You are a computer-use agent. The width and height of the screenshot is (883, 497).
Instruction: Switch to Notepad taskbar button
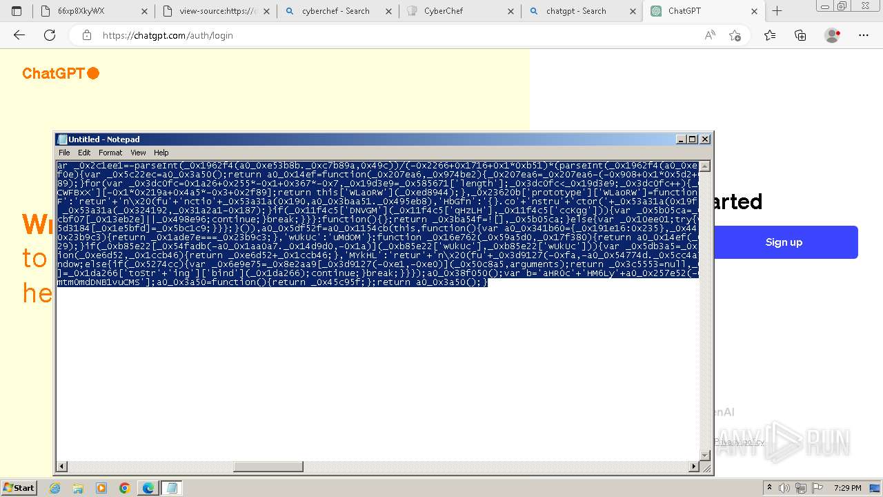tap(172, 488)
